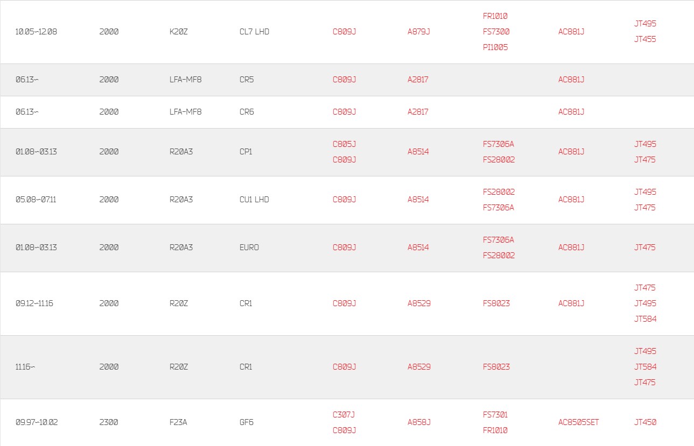Open FS8023 in the 09.12~11.16 row
This screenshot has width=694, height=446.
point(496,303)
